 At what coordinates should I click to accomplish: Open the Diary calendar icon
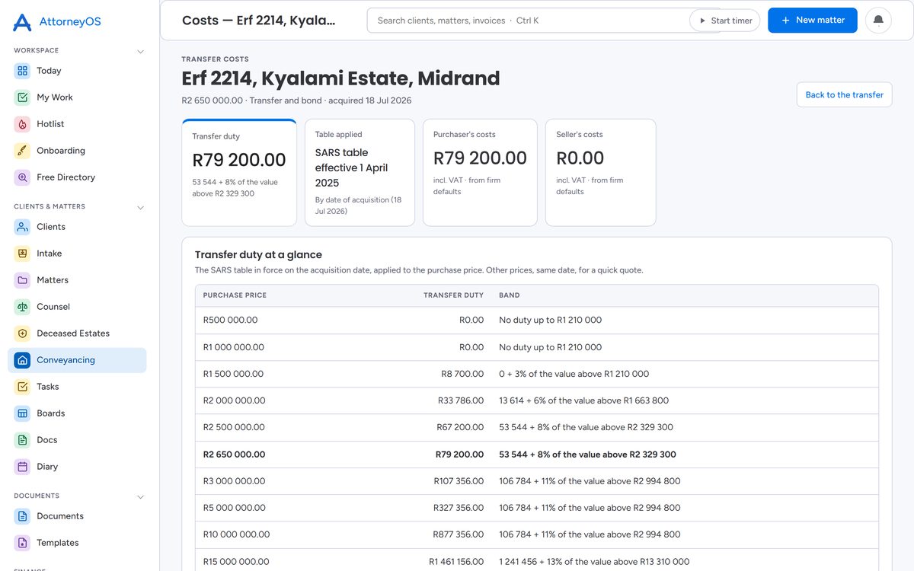point(22,467)
